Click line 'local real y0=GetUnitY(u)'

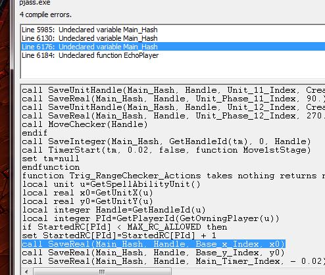coord(87,201)
